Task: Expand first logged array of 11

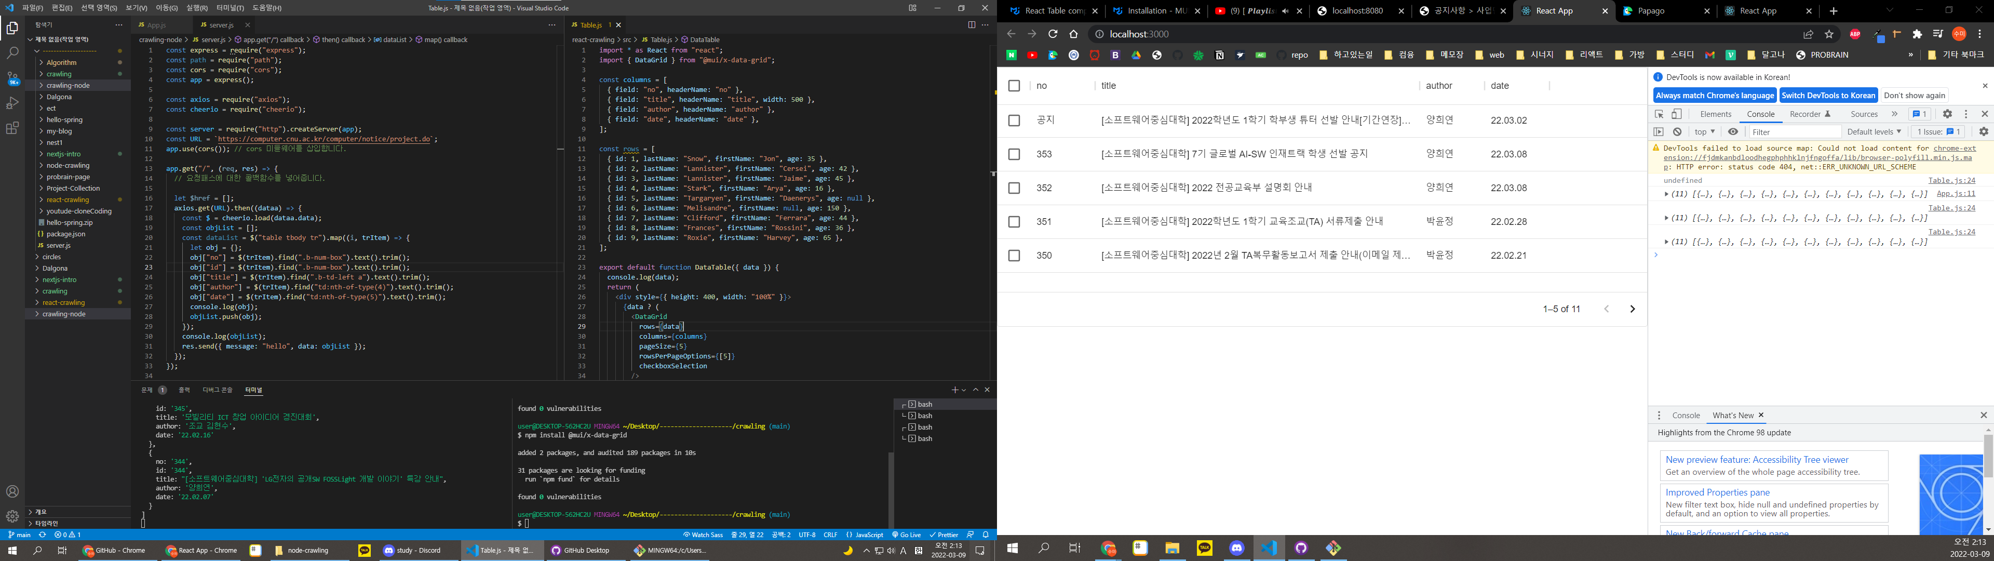Action: pos(1666,194)
